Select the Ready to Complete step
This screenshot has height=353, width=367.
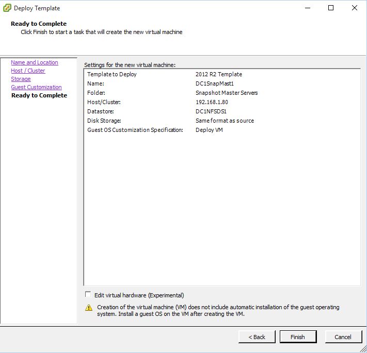click(39, 95)
